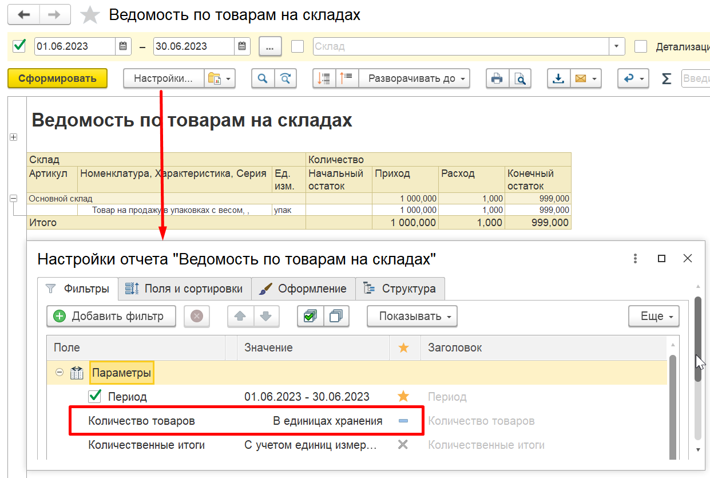
Task: Switch to the Фильтры tab
Action: tap(78, 289)
